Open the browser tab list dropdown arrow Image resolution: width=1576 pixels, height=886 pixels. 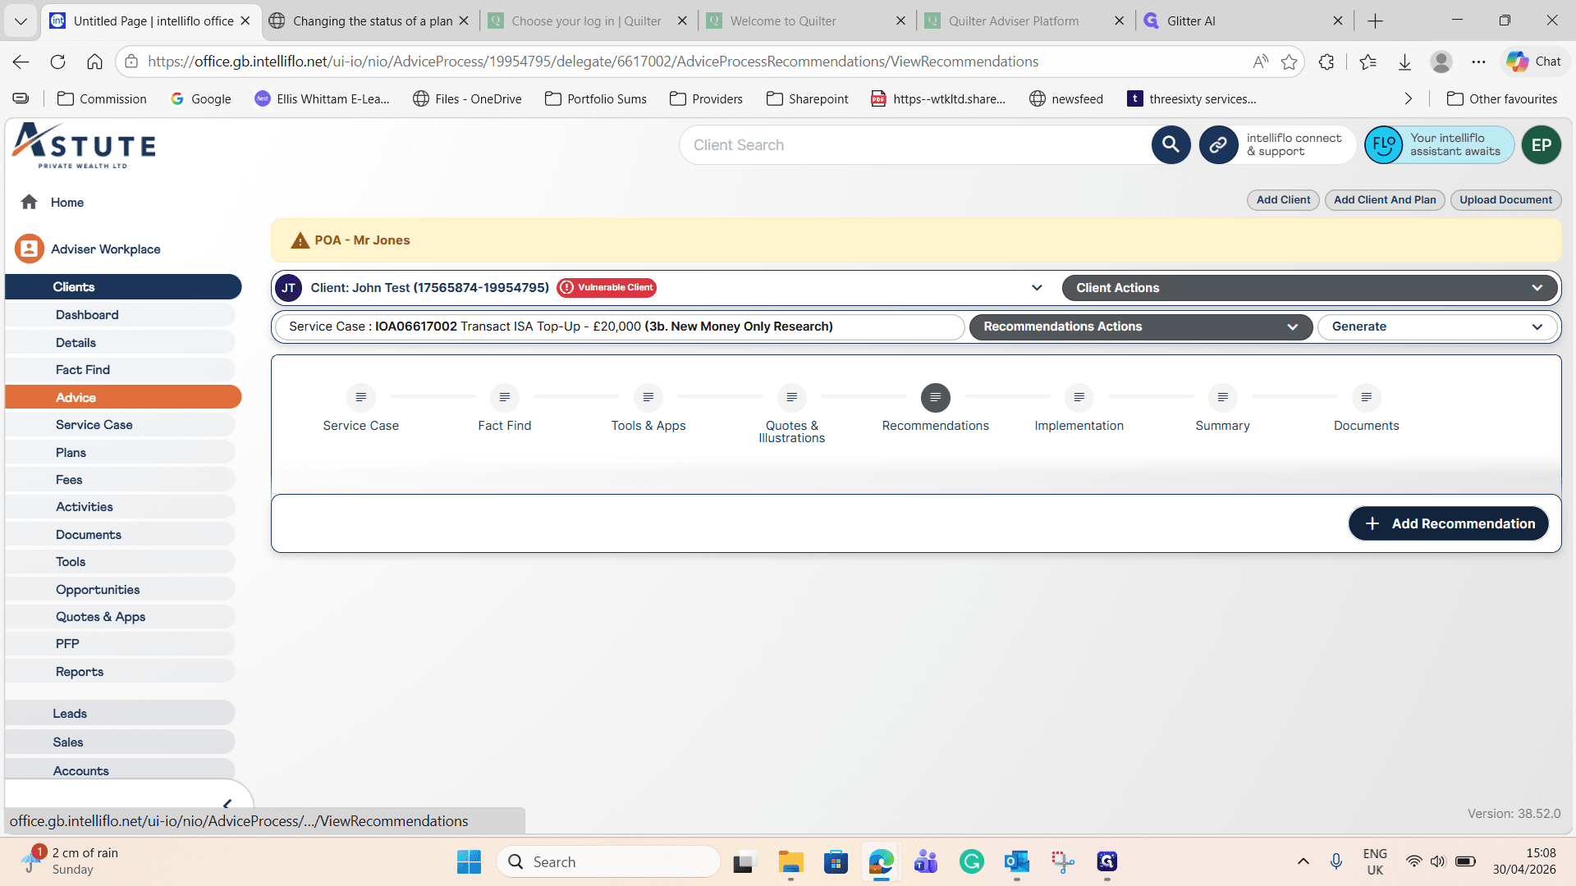click(21, 21)
